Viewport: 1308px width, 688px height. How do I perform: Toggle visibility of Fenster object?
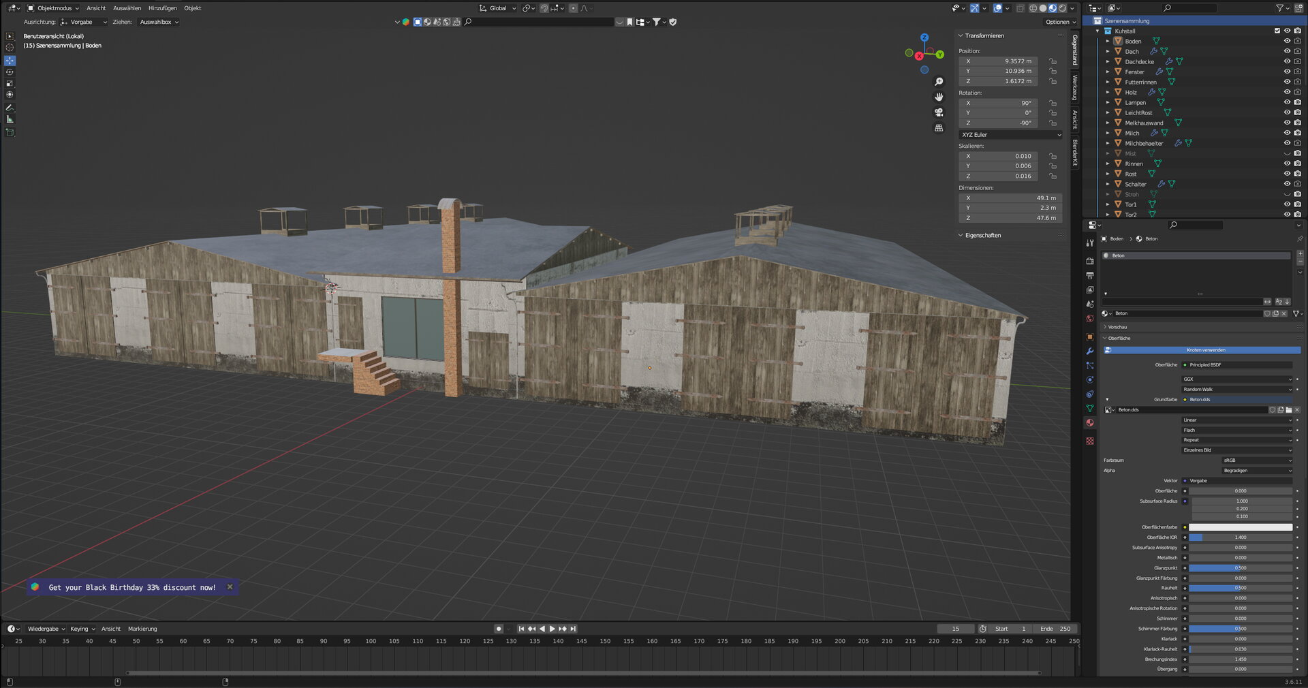(x=1287, y=72)
